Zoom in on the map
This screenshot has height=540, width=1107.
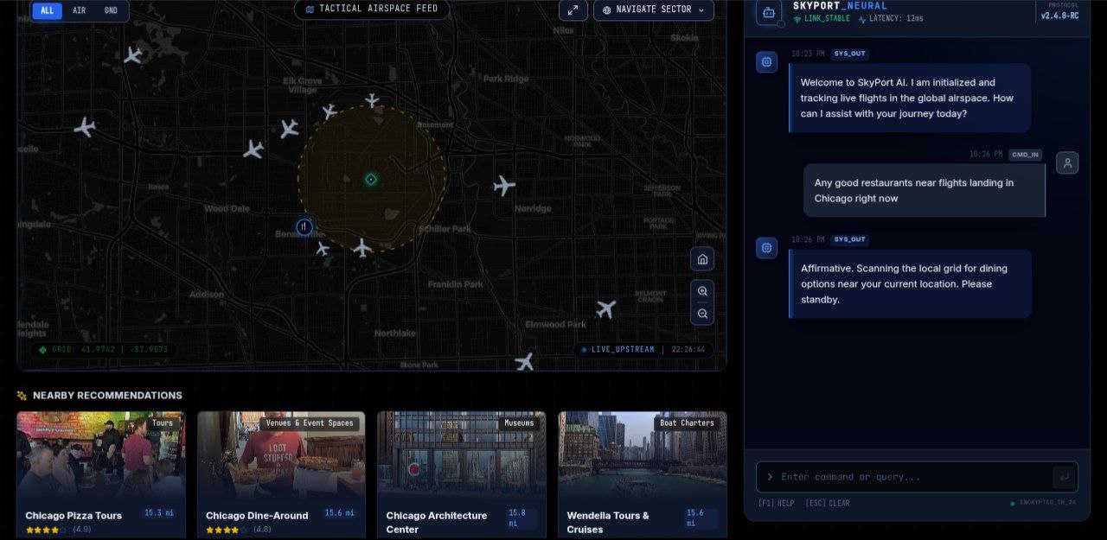[x=702, y=291]
